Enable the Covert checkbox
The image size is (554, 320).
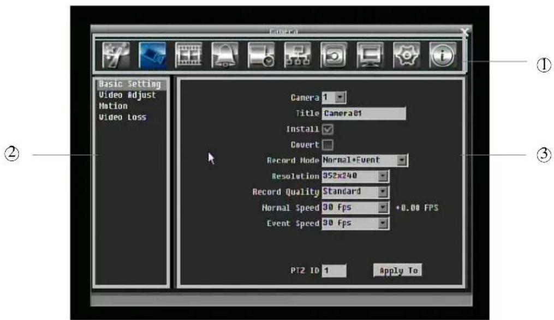[327, 144]
